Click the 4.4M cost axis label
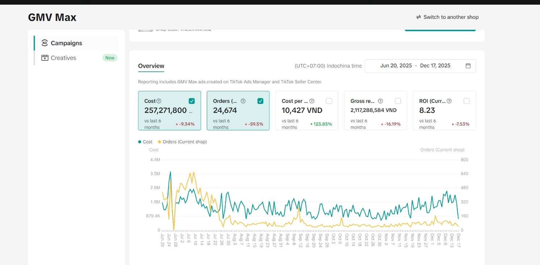This screenshot has height=265, width=540. click(x=155, y=160)
